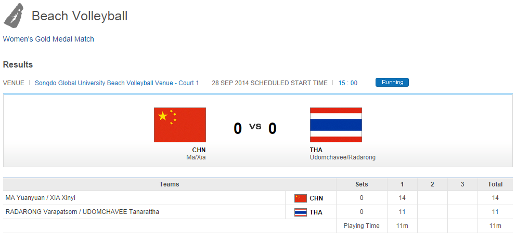516x242 pixels.
Task: Click China's set 1 score of 14
Action: click(x=402, y=198)
